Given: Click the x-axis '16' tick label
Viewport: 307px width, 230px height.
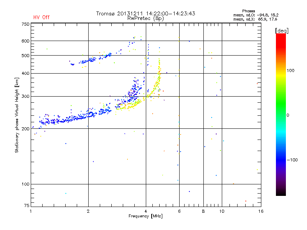Looking at the screenshot, I should [261, 211].
